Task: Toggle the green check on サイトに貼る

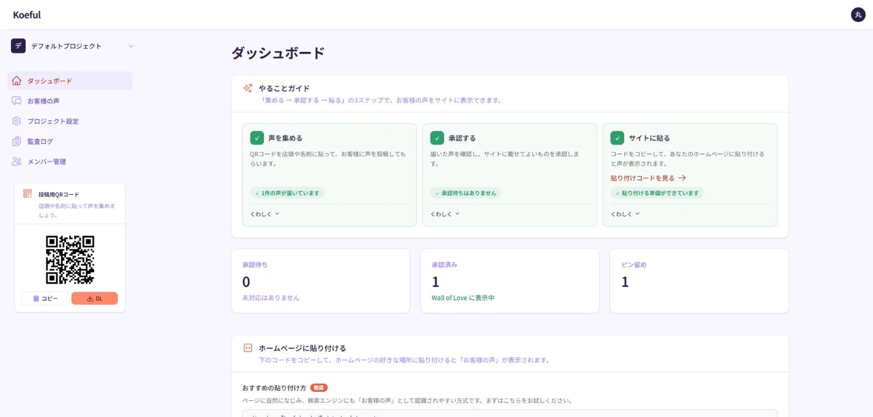Action: click(x=617, y=138)
